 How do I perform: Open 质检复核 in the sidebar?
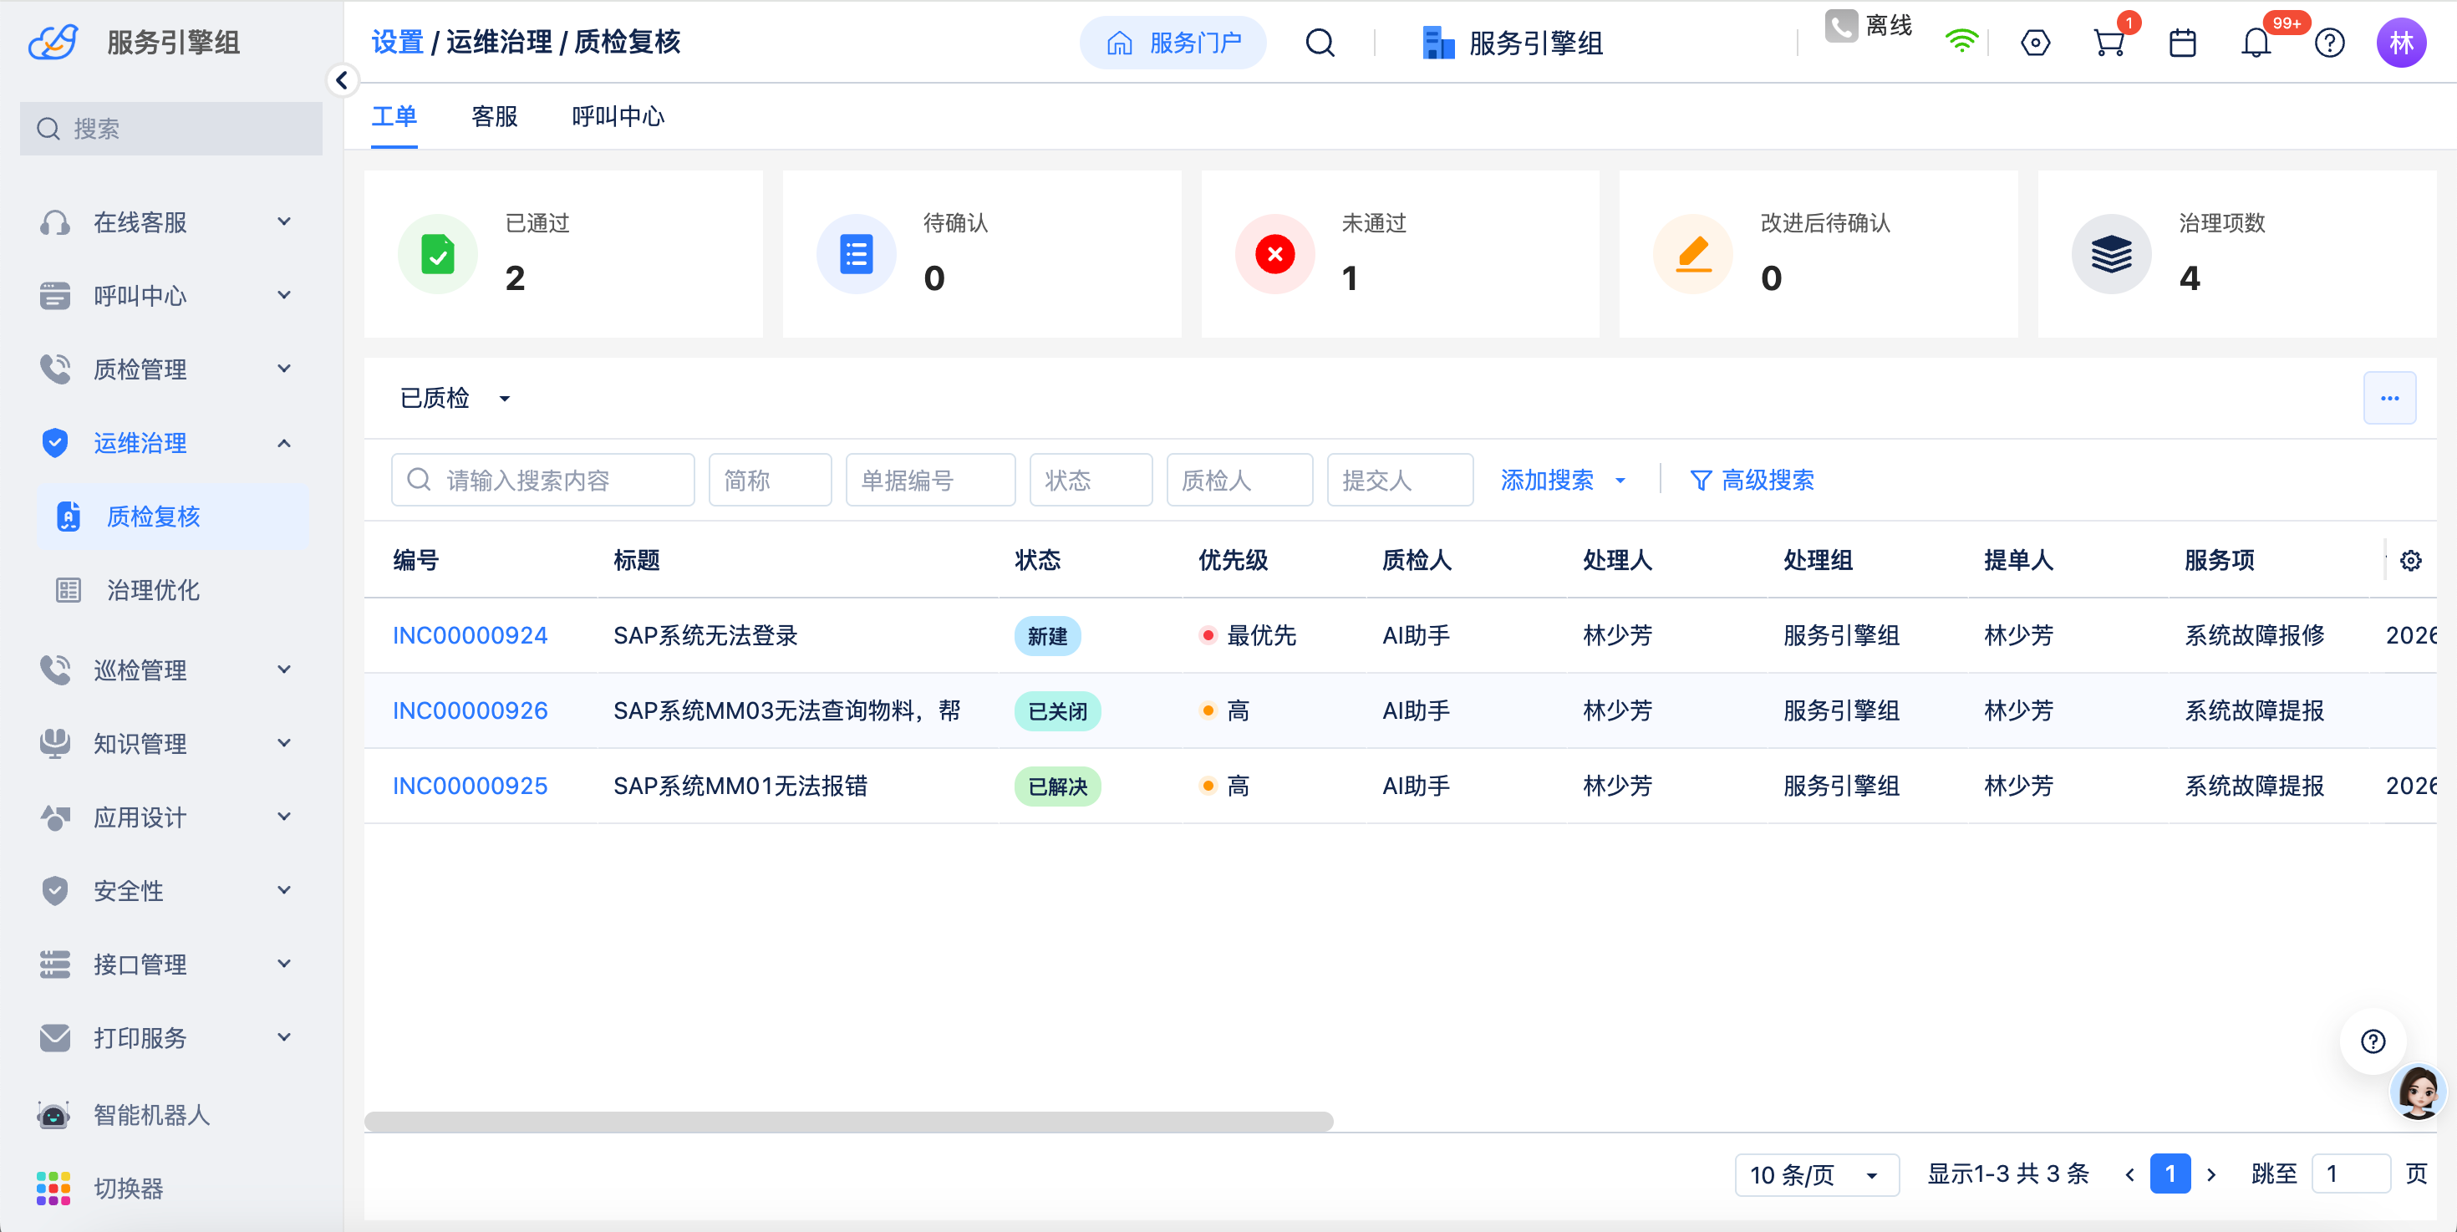[x=173, y=516]
